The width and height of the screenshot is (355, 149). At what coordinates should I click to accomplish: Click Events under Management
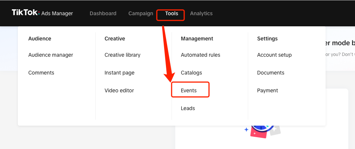coord(189,90)
